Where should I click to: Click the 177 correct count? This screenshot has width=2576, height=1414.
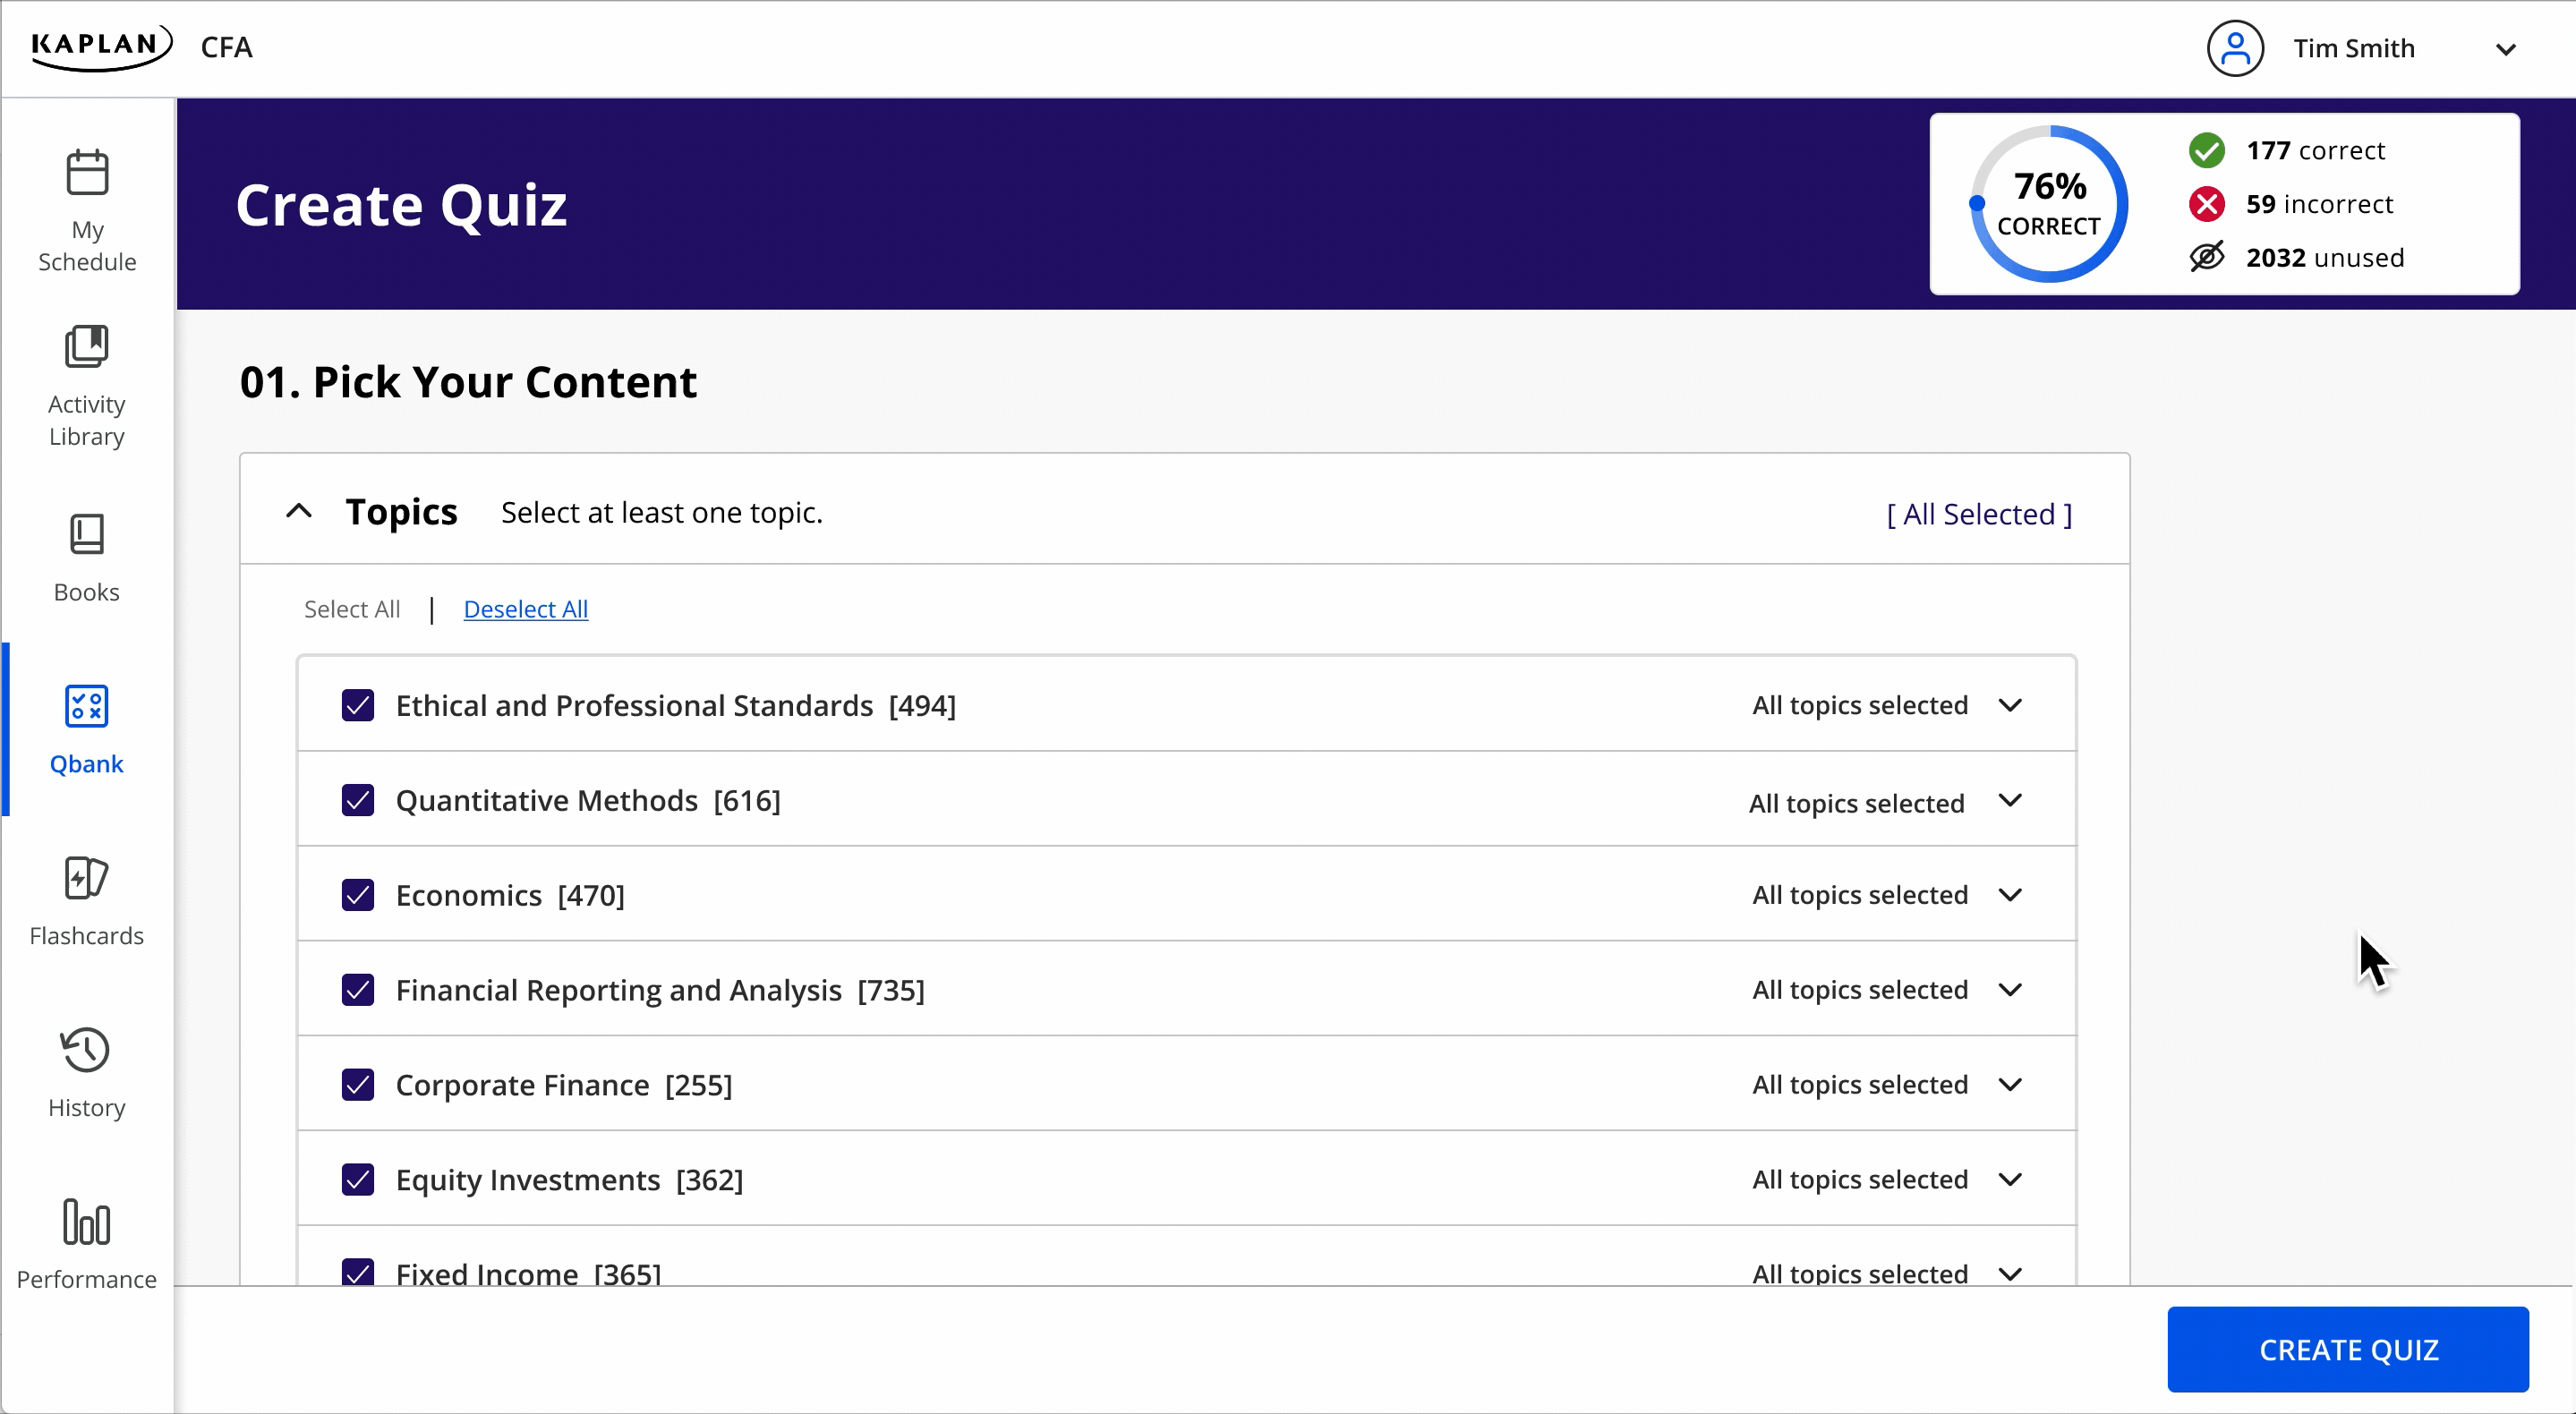[2315, 150]
